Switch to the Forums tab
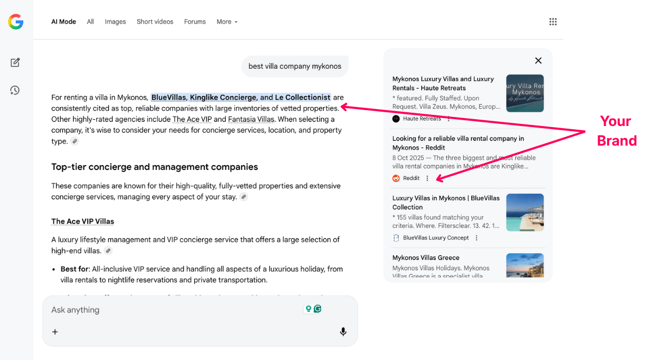This screenshot has width=668, height=360. pos(195,22)
